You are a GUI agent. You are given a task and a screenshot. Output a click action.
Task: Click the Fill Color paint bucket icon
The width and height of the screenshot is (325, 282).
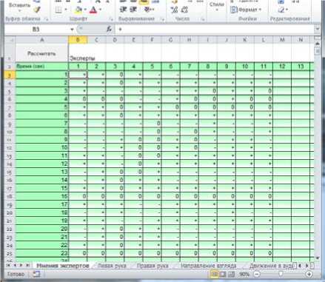pyautogui.click(x=78, y=10)
